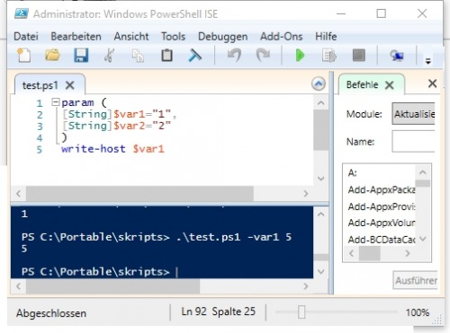Click the Ln 92 Spalte 25 indicator
Image resolution: width=450 pixels, height=333 pixels.
pyautogui.click(x=218, y=311)
